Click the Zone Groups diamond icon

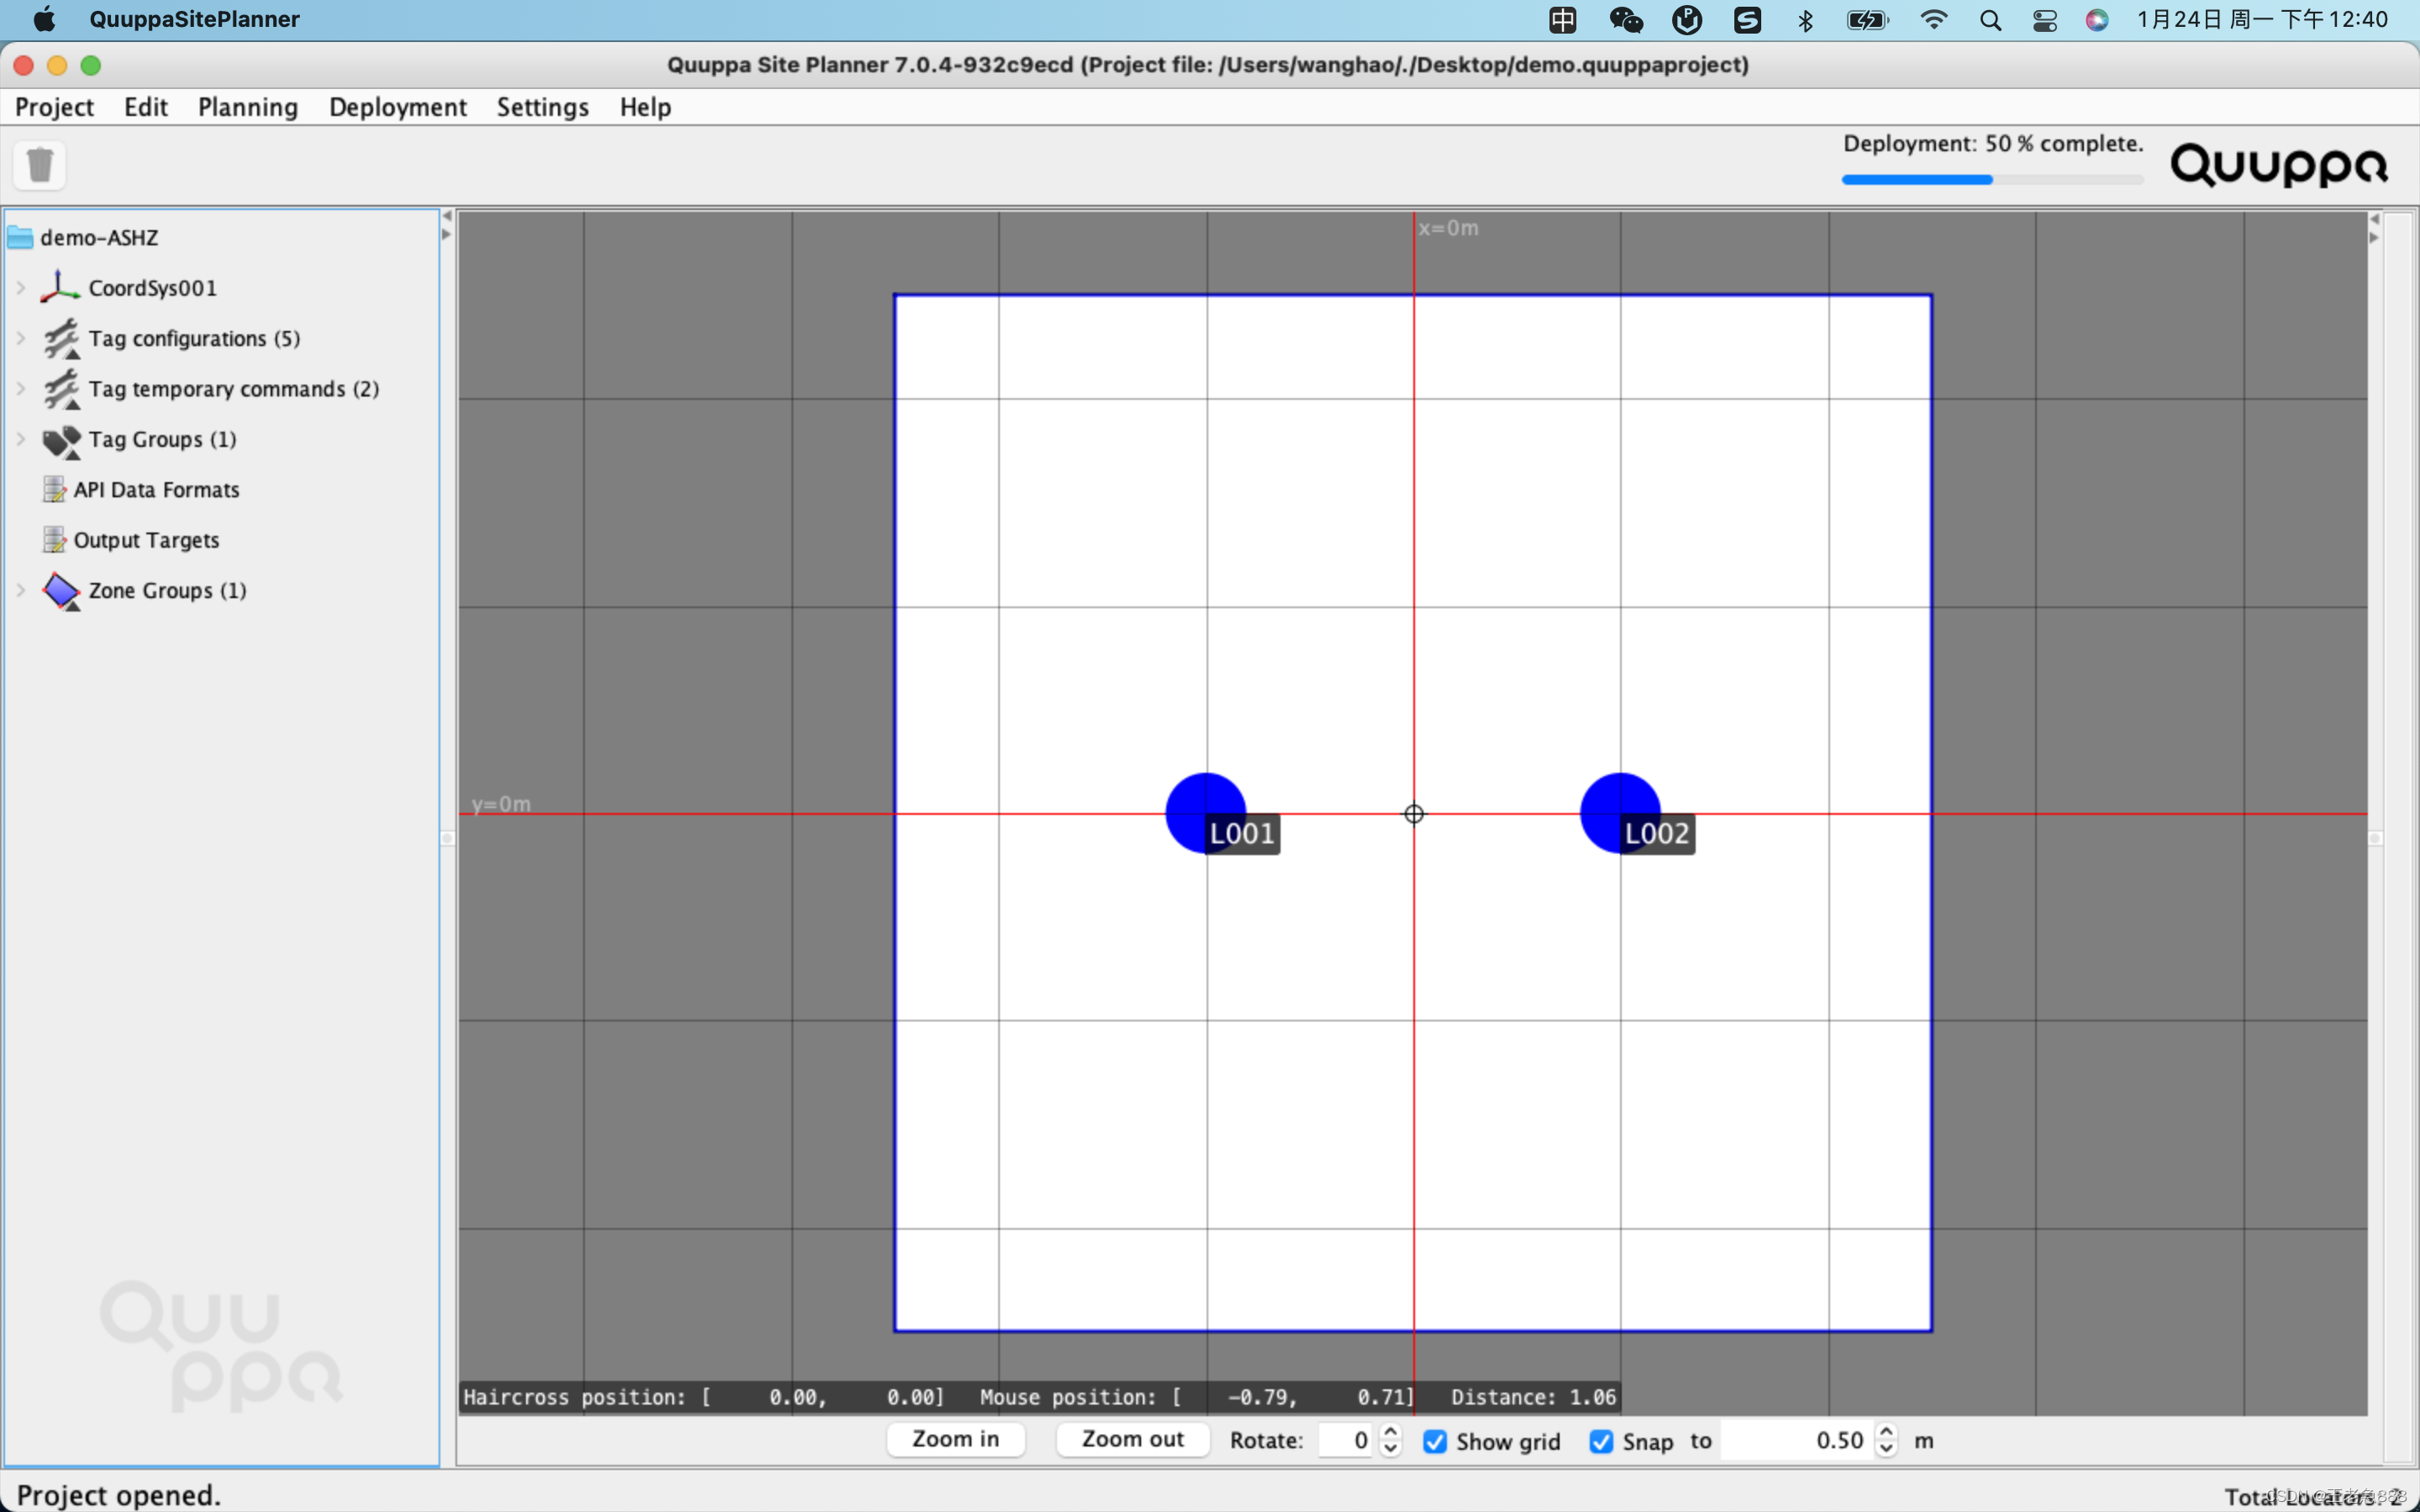coord(61,591)
